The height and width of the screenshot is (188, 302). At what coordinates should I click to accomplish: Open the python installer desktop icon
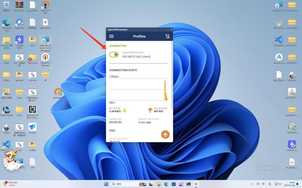(279, 6)
